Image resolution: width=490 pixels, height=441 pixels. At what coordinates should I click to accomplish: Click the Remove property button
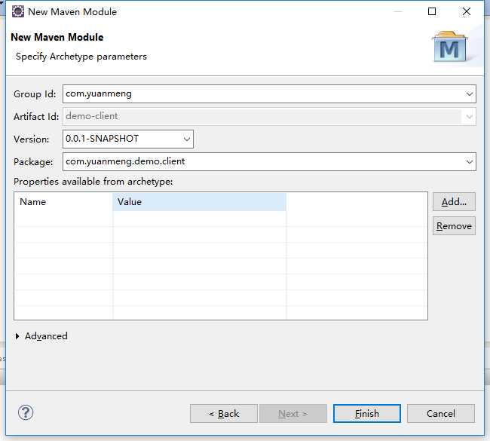point(454,225)
